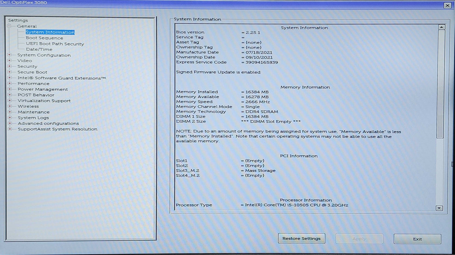455x255 pixels.
Task: Select the Performance label
Action: pos(34,83)
